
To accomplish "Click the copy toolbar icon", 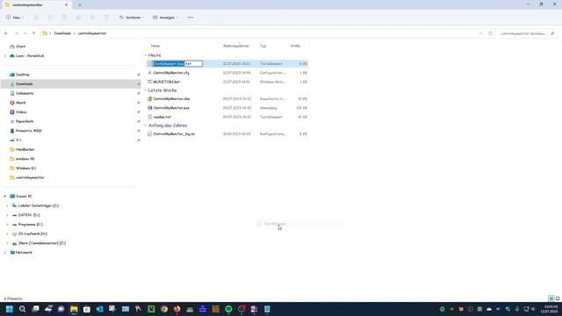I will [x=50, y=18].
